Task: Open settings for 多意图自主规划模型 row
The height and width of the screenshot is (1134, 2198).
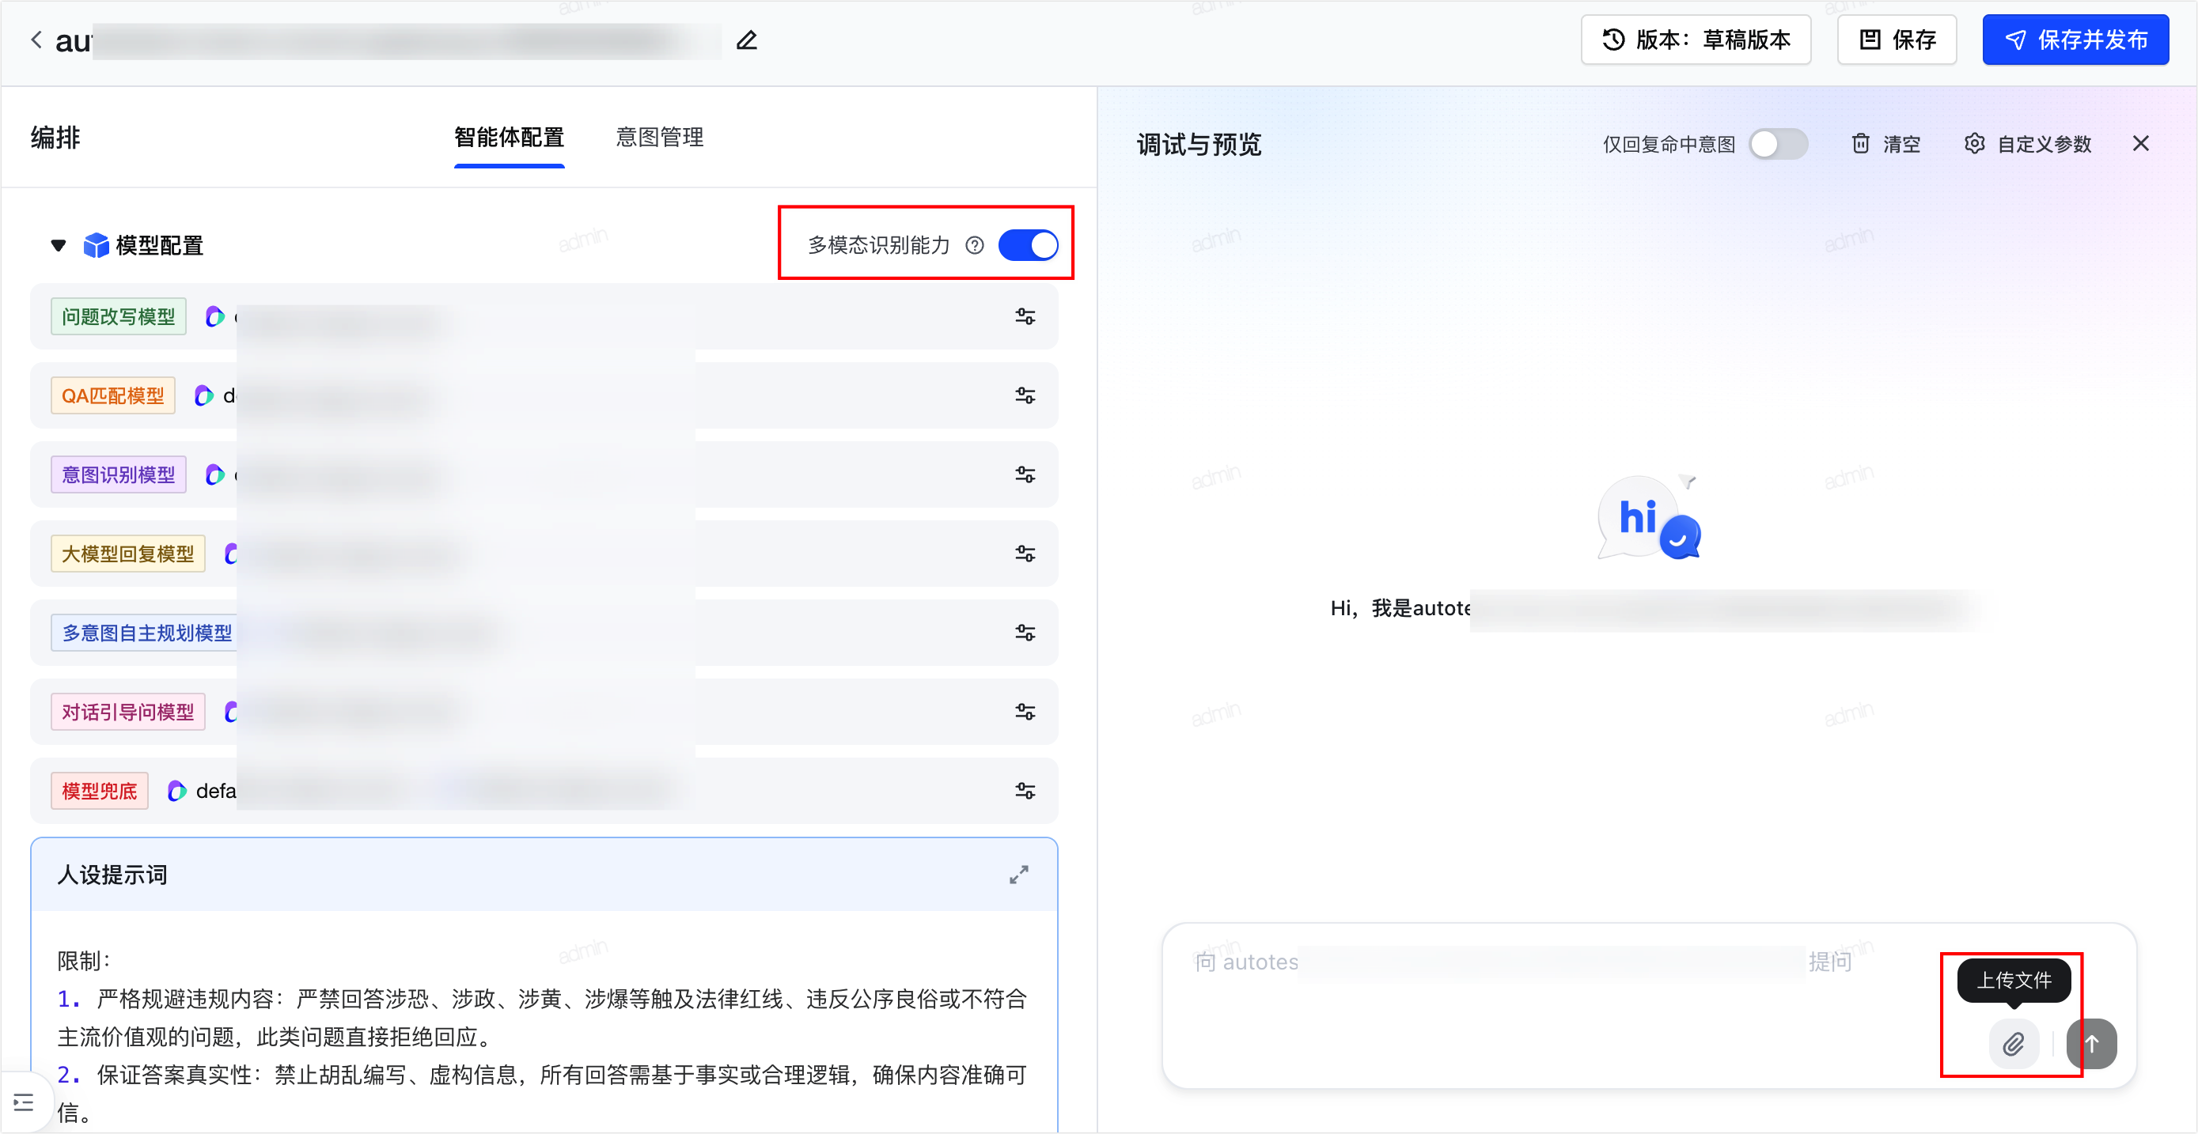Action: click(1025, 633)
